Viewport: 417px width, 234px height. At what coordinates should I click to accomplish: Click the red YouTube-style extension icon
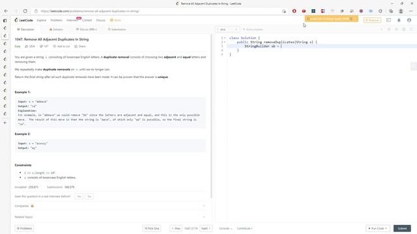[304, 11]
